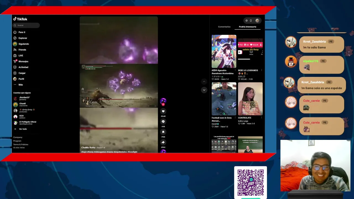
Task: Click the Dendi author name
Action: 215,124
